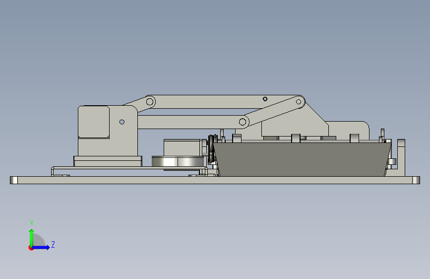Click the blue Z axis arrow

(41, 247)
